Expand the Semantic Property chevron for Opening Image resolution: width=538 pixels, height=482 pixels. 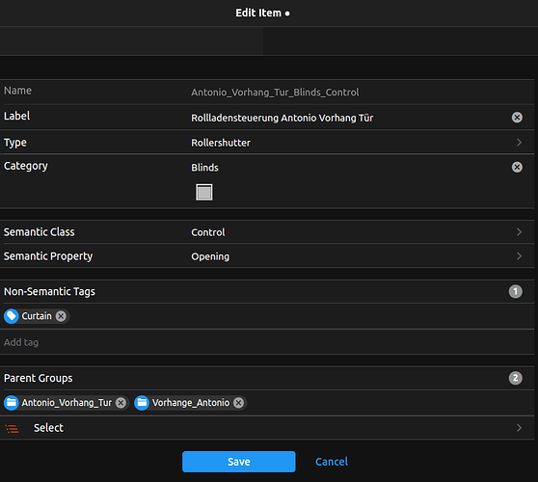click(x=519, y=256)
